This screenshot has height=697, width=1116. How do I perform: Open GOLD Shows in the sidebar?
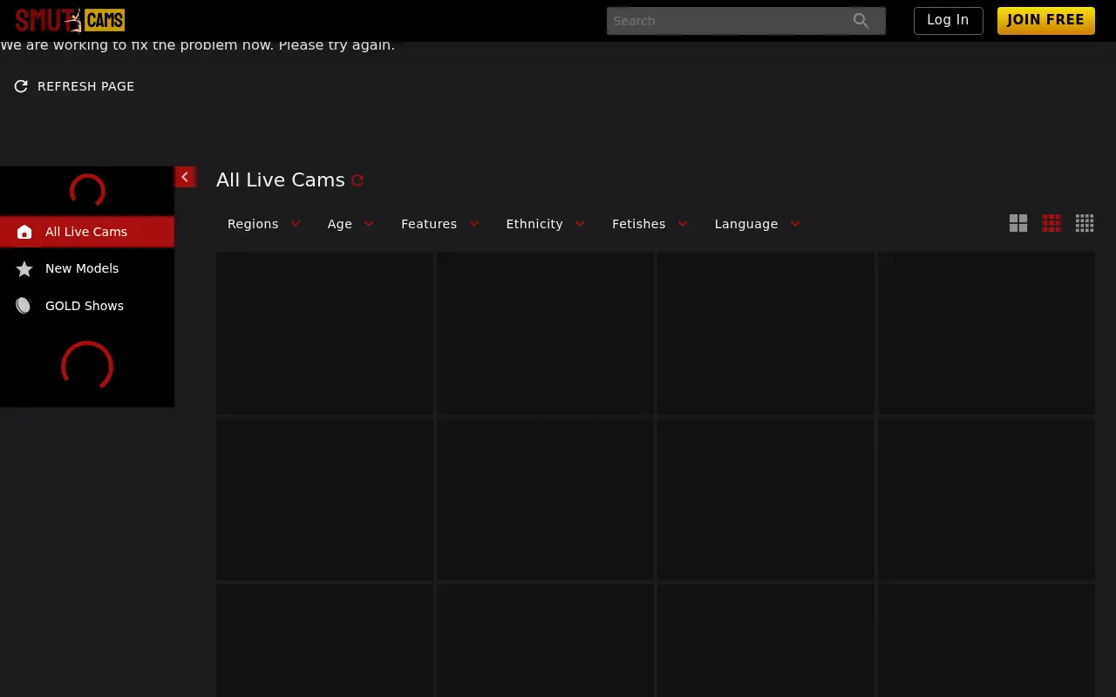[87, 306]
